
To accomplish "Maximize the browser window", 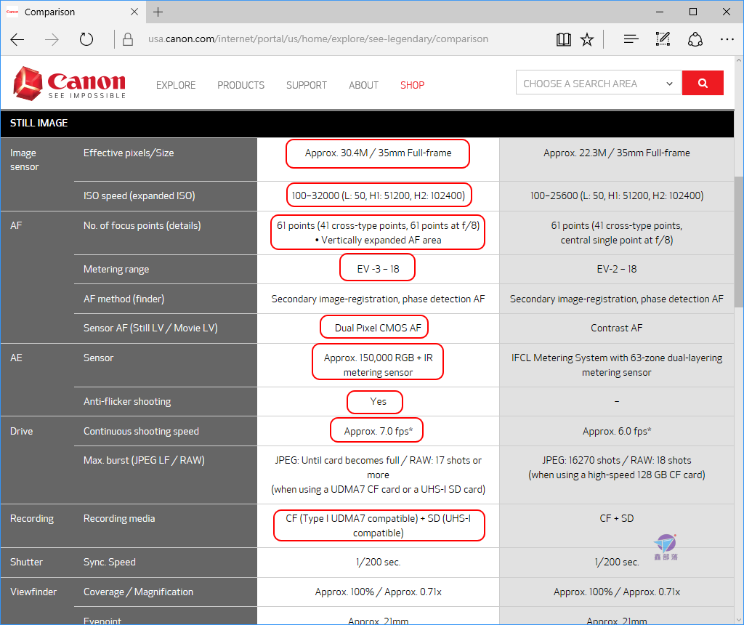I will coord(692,12).
